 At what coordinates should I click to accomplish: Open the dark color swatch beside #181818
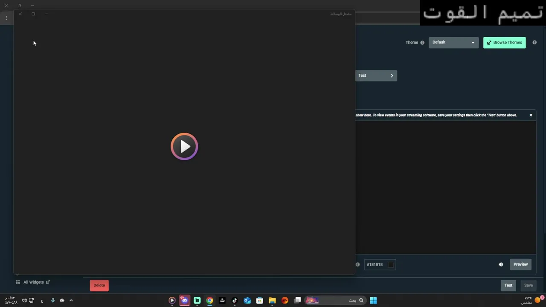coord(391,264)
